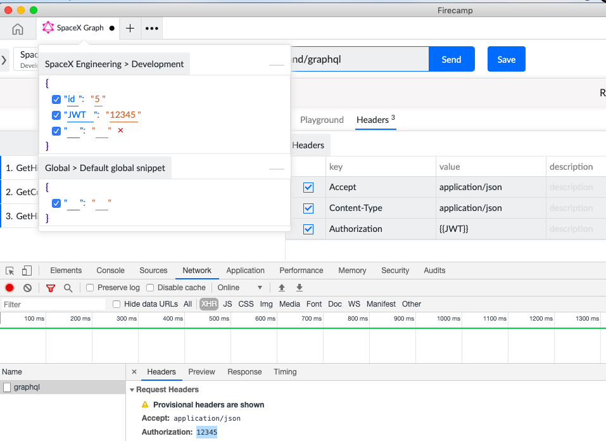Disable the Content-Type header checkbox
The image size is (606, 441).
click(308, 208)
